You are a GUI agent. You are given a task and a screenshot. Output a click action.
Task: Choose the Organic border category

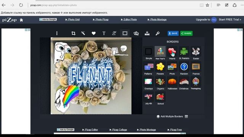(x=160, y=83)
